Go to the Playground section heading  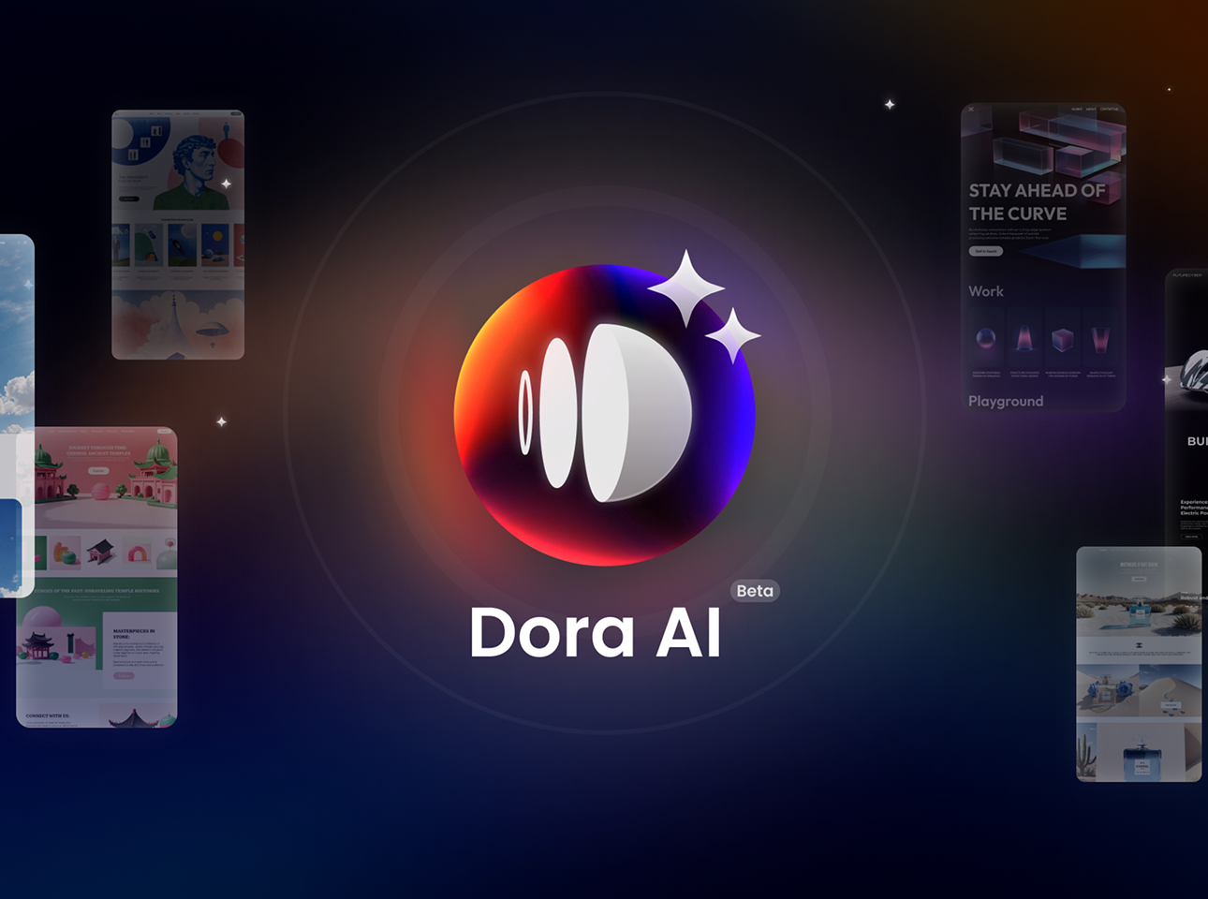(x=1005, y=401)
